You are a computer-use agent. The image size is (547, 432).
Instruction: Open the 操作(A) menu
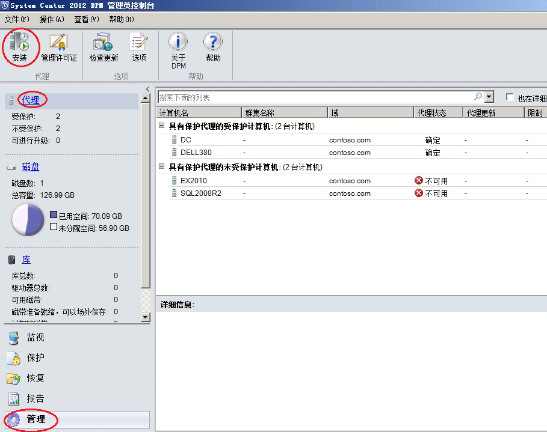(52, 19)
